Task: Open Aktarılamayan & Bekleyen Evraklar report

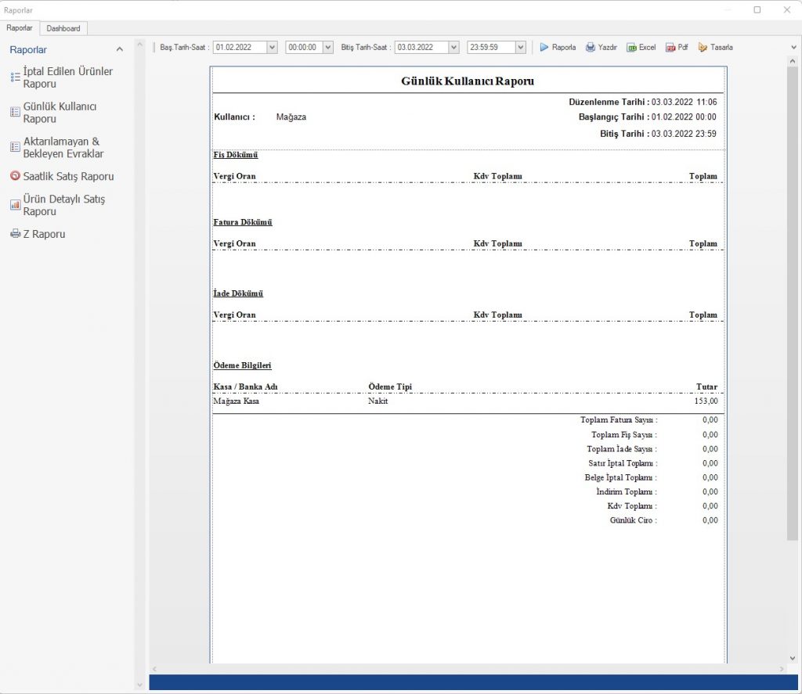Action: point(63,148)
